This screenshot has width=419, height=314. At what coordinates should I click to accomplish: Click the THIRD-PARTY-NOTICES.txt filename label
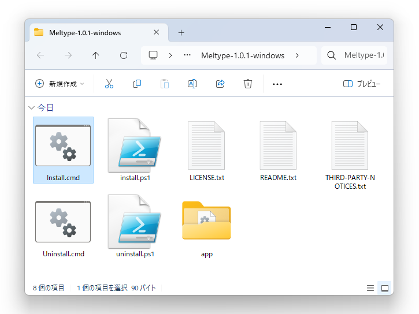(x=350, y=182)
